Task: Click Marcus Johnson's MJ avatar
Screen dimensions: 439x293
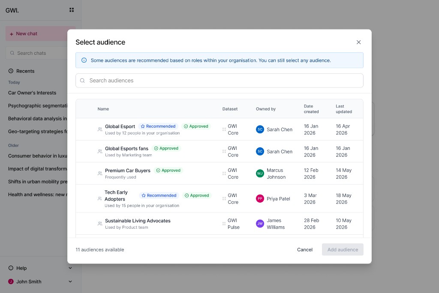Action: 260,173
